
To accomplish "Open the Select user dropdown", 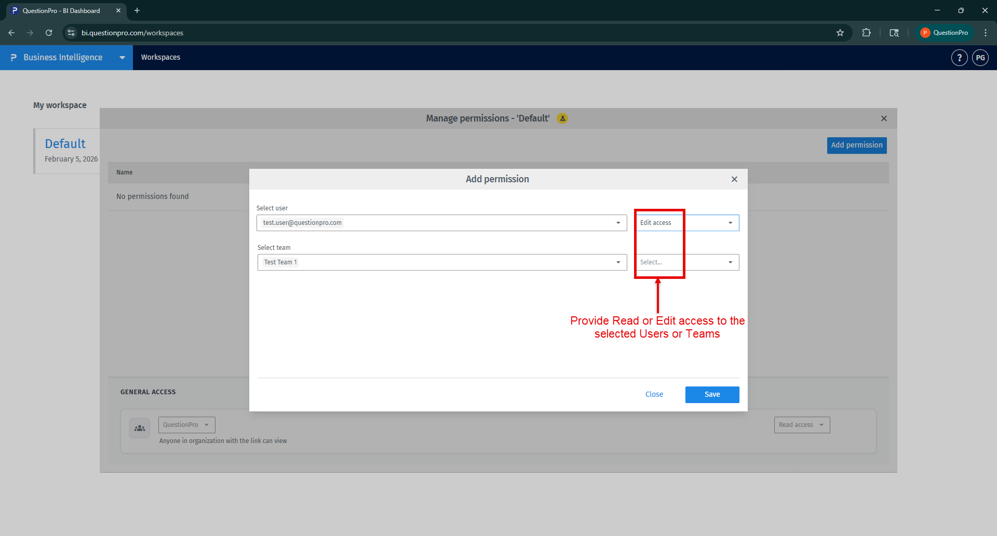I will (442, 223).
